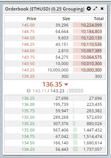This screenshot has width=111, height=158.
Task: Expand orderbook to fullscreen view
Action: pos(95,9)
